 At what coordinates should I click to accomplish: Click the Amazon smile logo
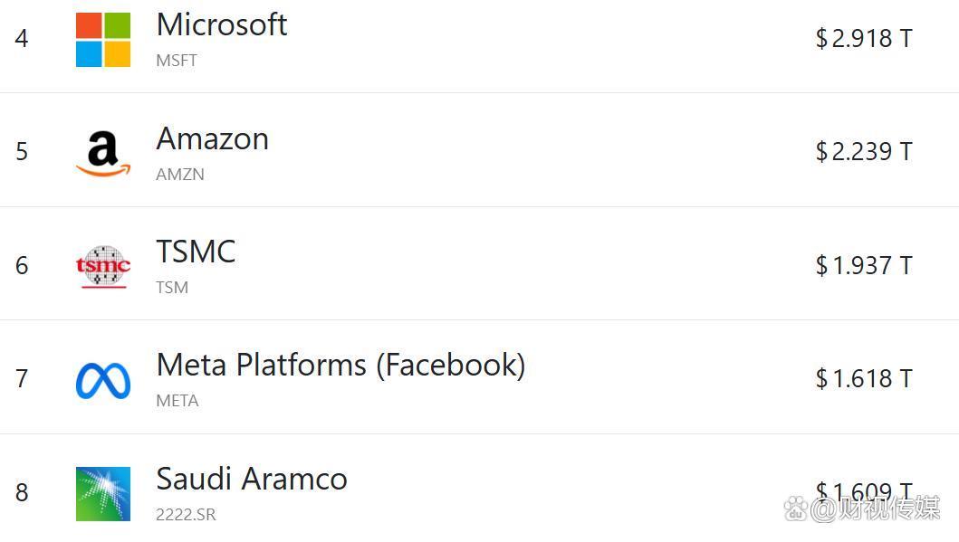pos(103,153)
